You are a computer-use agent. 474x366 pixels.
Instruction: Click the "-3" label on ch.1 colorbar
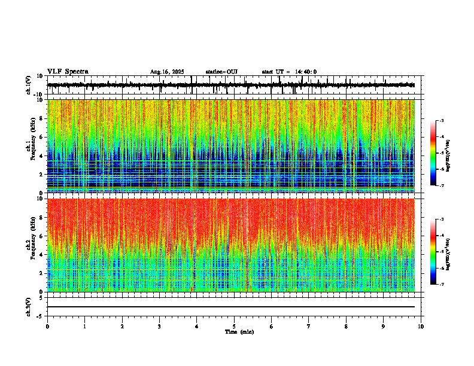(441, 121)
